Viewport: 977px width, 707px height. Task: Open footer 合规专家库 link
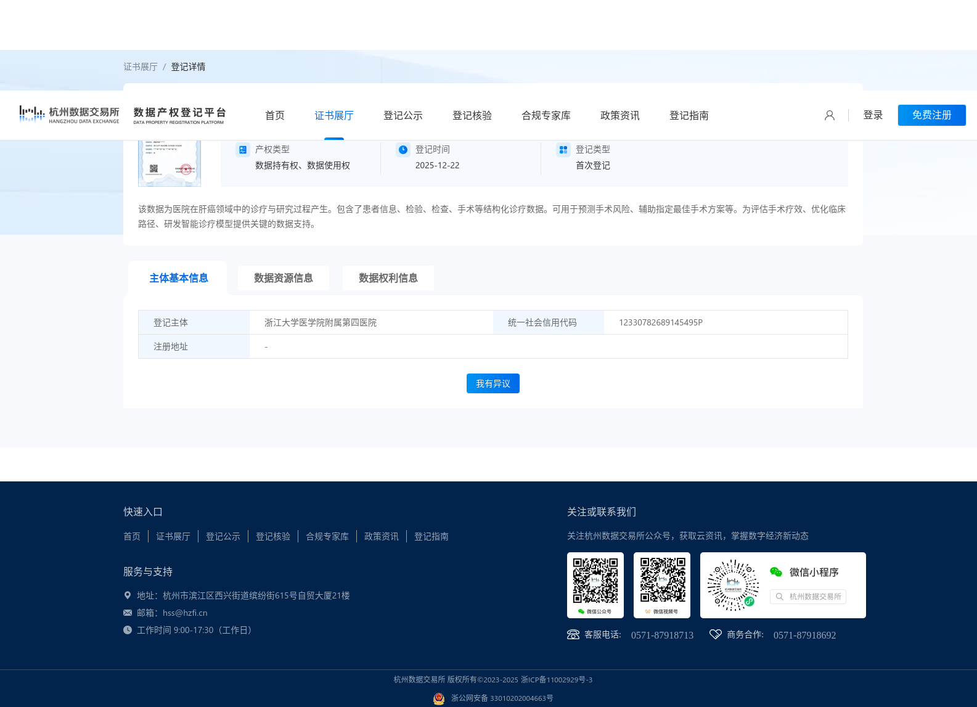point(327,536)
